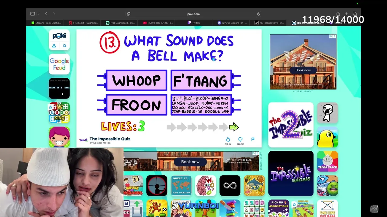Open The Impossible Quiz 2 tile
387x217 pixels.
pyautogui.click(x=291, y=125)
